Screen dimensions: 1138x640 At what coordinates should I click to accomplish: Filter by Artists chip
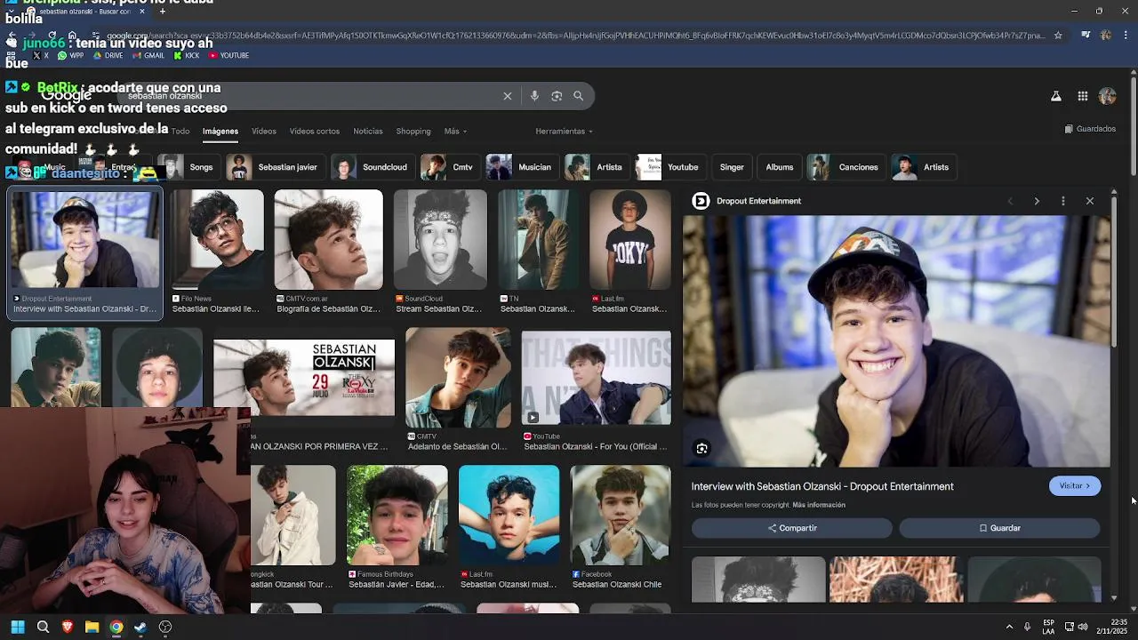pyautogui.click(x=924, y=167)
